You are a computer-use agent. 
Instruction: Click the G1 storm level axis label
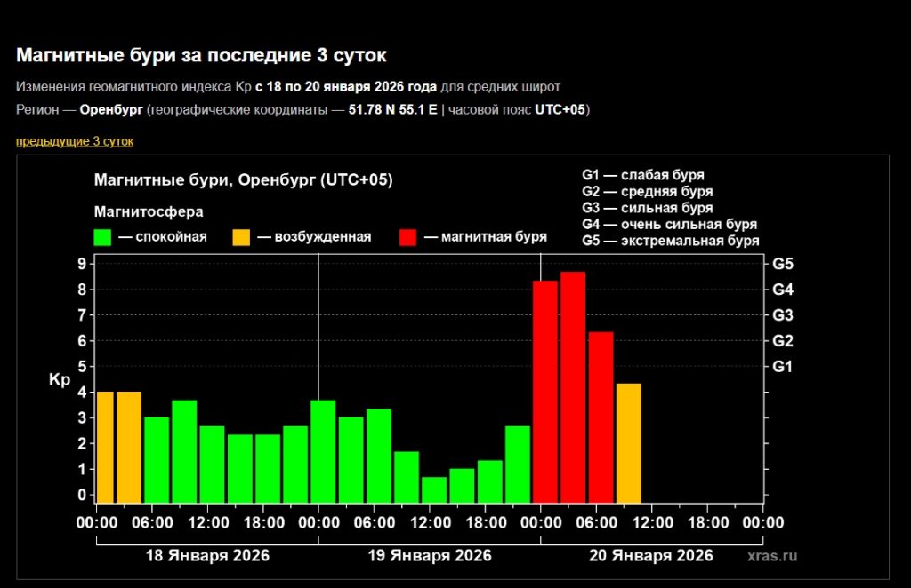click(783, 366)
